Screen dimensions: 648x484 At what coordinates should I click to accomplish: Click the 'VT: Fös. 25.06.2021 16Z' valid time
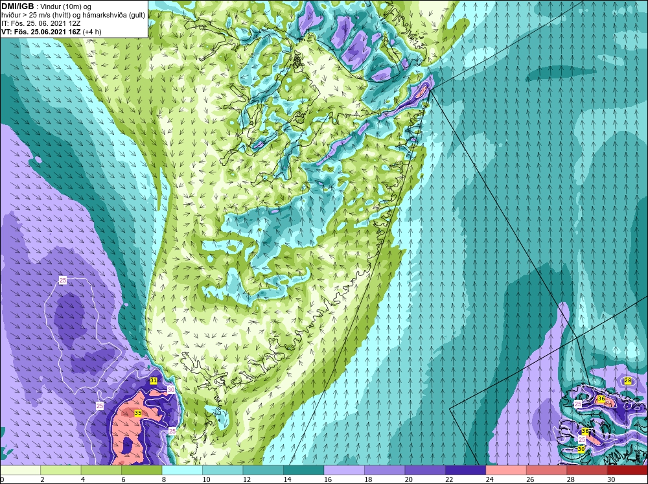[41, 31]
